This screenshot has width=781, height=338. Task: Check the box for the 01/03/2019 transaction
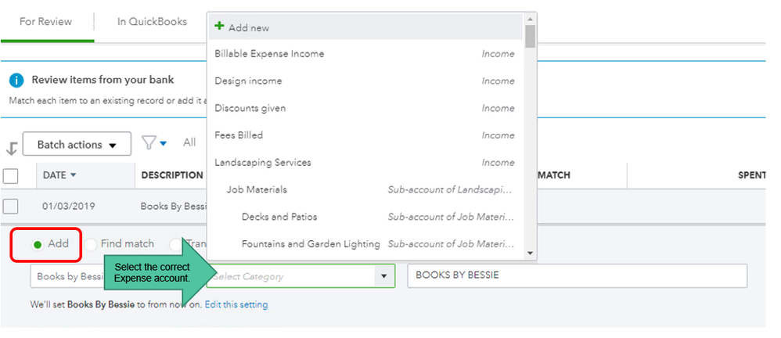(x=11, y=207)
